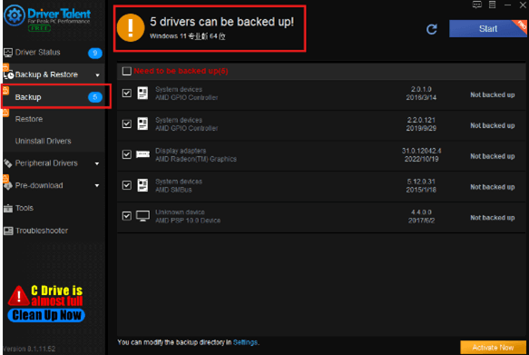Viewport: 529px width, 355px height.
Task: Uncheck the AMD Radeon(TM) Graphics checkbox
Action: pos(127,154)
